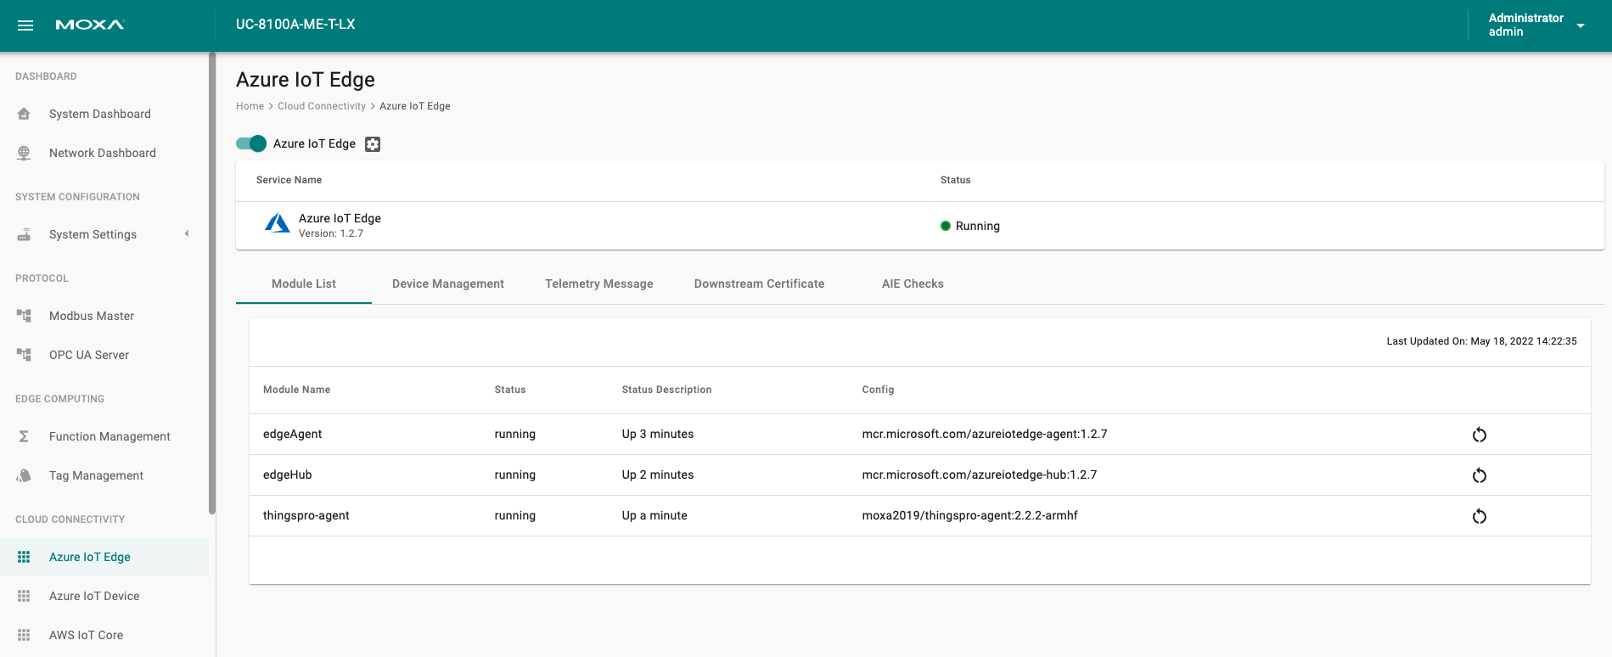The width and height of the screenshot is (1612, 657).
Task: Click the Last Updated On timestamp
Action: tap(1481, 341)
